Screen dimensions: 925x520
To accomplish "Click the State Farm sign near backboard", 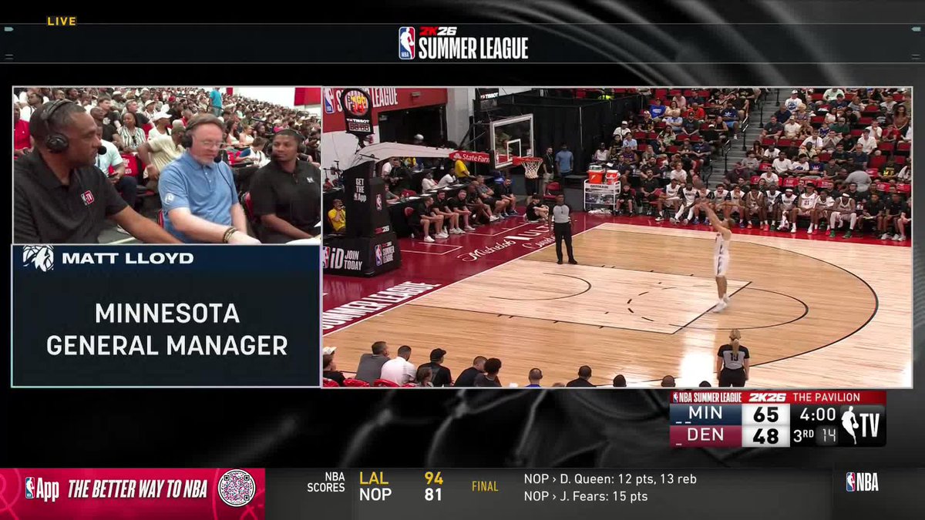I will (x=470, y=156).
